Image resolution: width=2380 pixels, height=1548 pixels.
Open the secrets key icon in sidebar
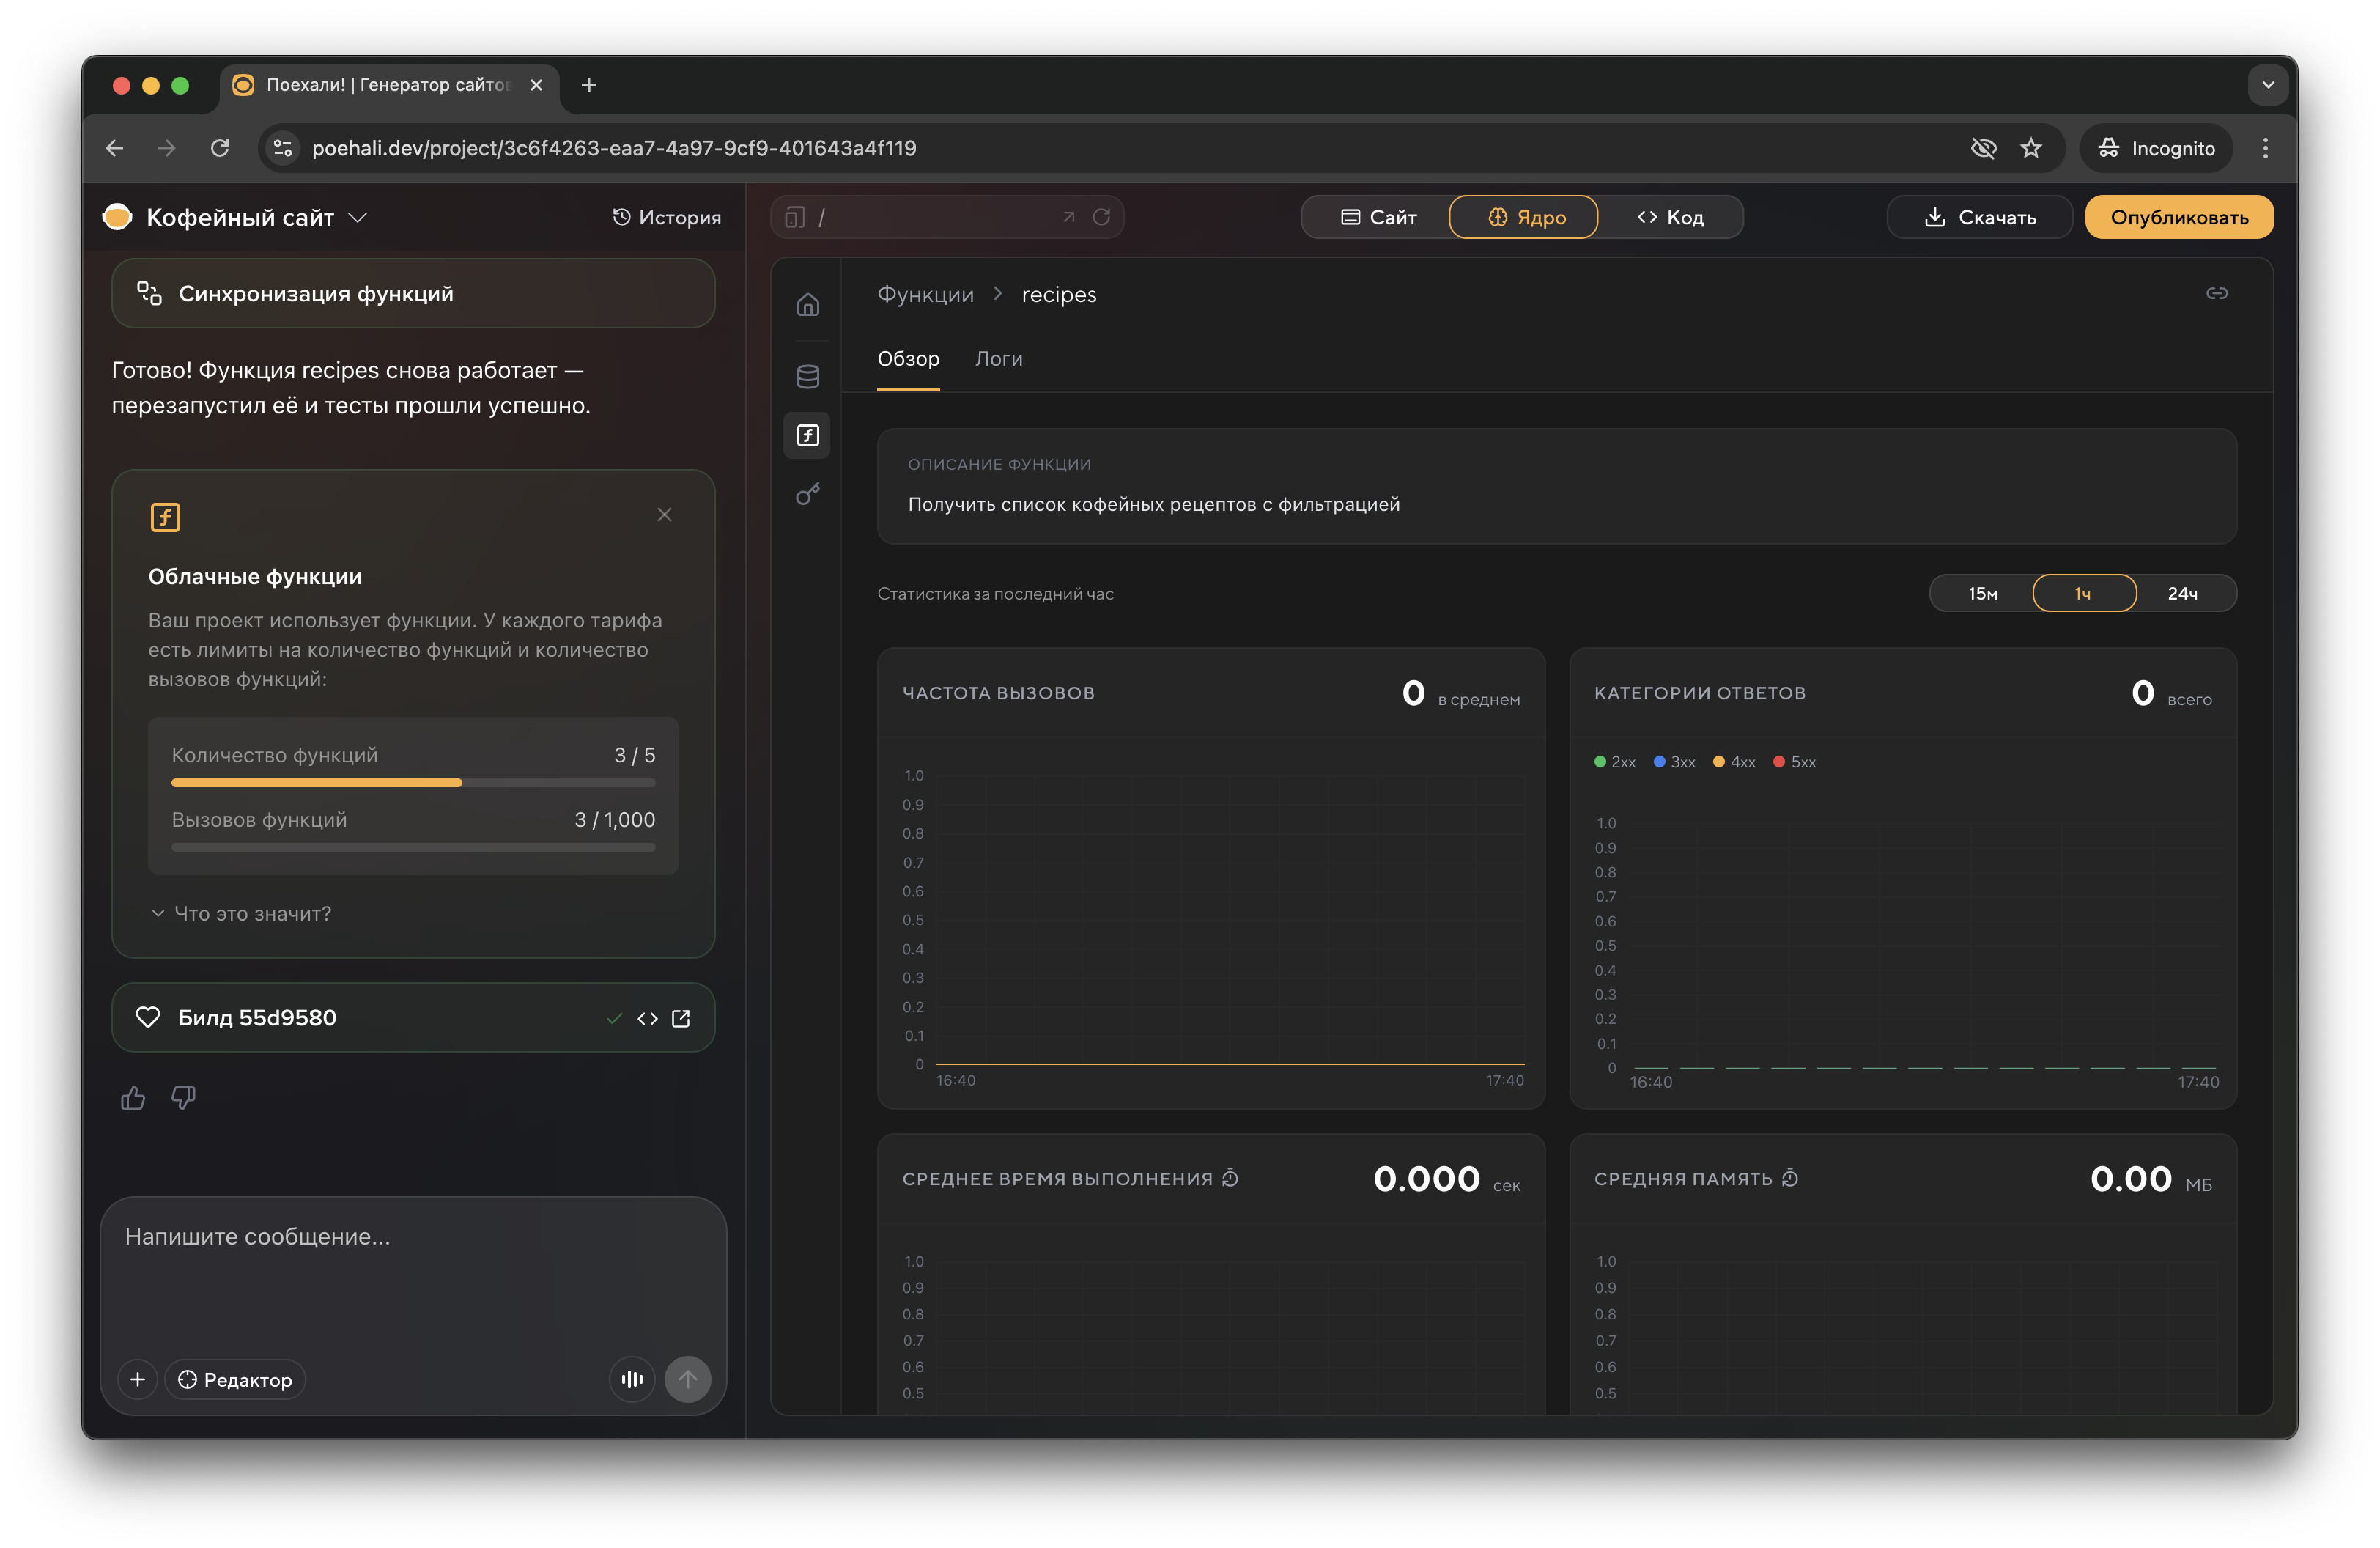pyautogui.click(x=807, y=494)
